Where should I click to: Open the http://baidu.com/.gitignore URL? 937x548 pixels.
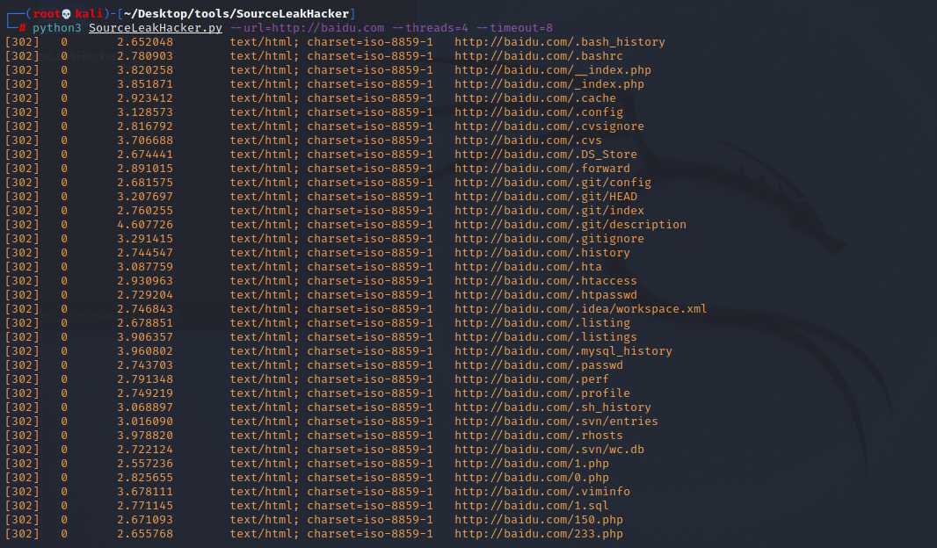[x=549, y=238]
